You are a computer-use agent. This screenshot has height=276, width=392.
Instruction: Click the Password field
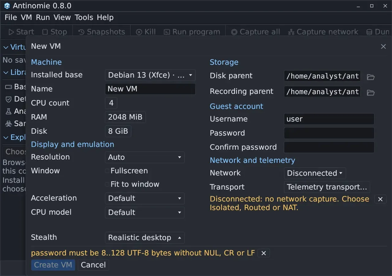pyautogui.click(x=329, y=133)
